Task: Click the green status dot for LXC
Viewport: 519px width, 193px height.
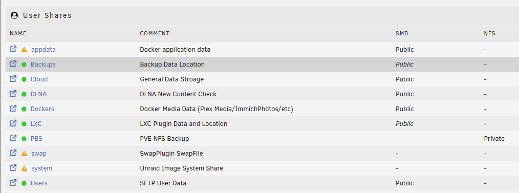Action: [x=24, y=124]
